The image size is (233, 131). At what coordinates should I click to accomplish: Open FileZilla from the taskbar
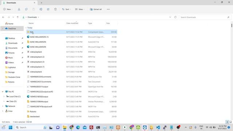91,127
